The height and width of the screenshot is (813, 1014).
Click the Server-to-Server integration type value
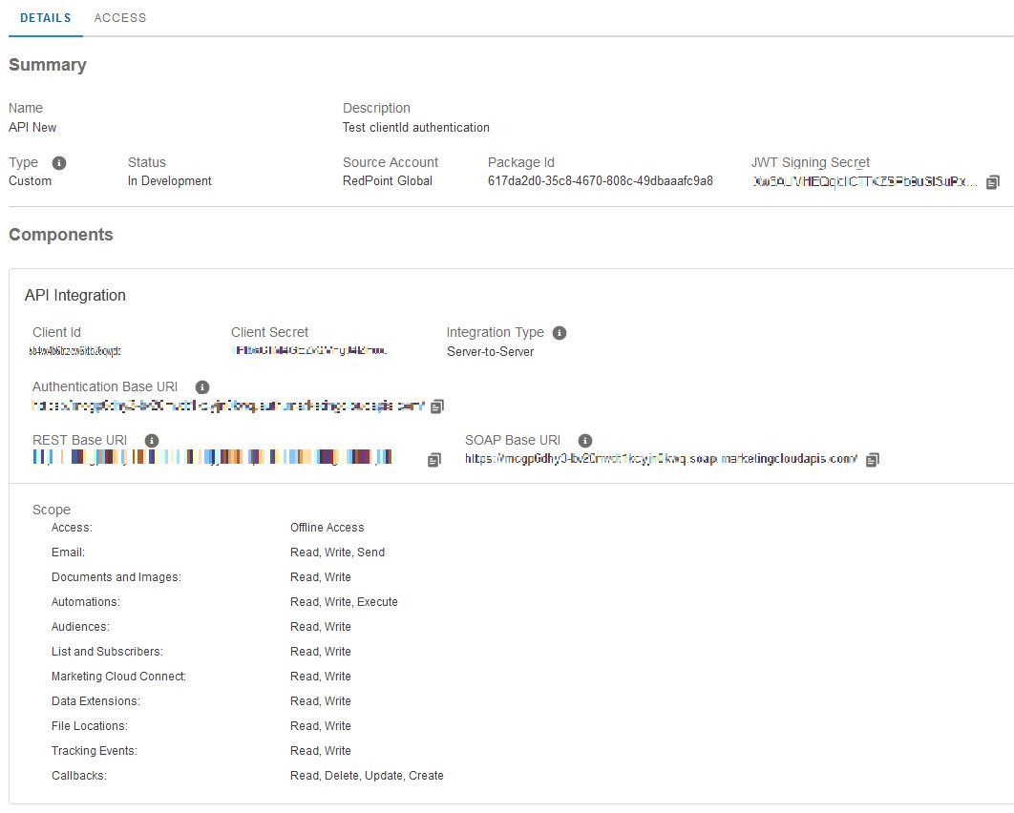point(490,352)
